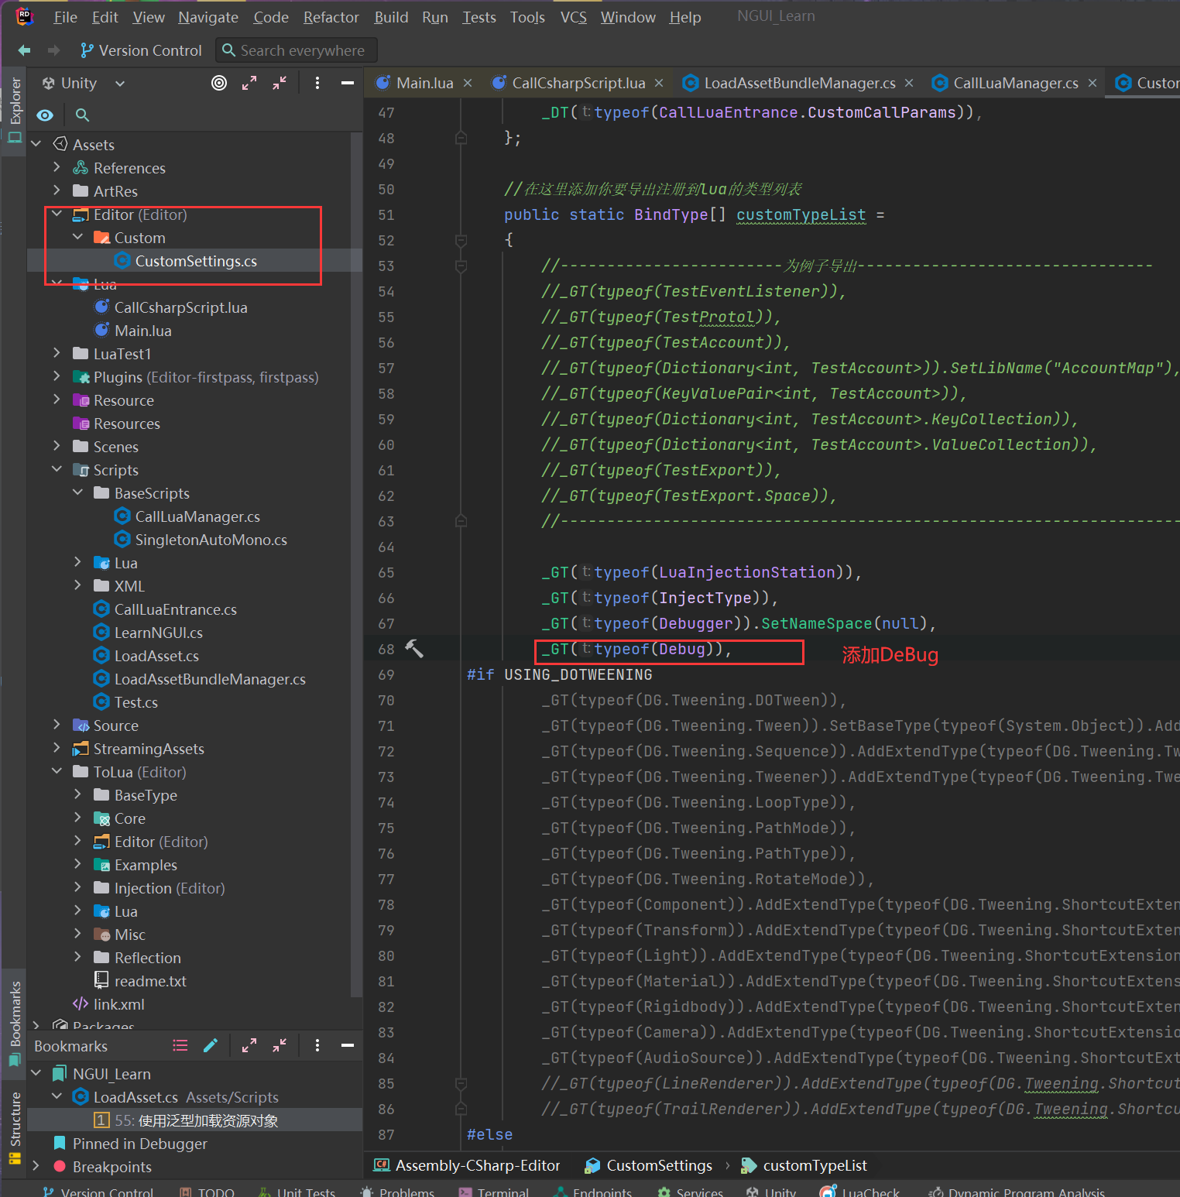1180x1197 pixels.
Task: Close the CallLuaManager.cs tab
Action: click(x=1093, y=83)
